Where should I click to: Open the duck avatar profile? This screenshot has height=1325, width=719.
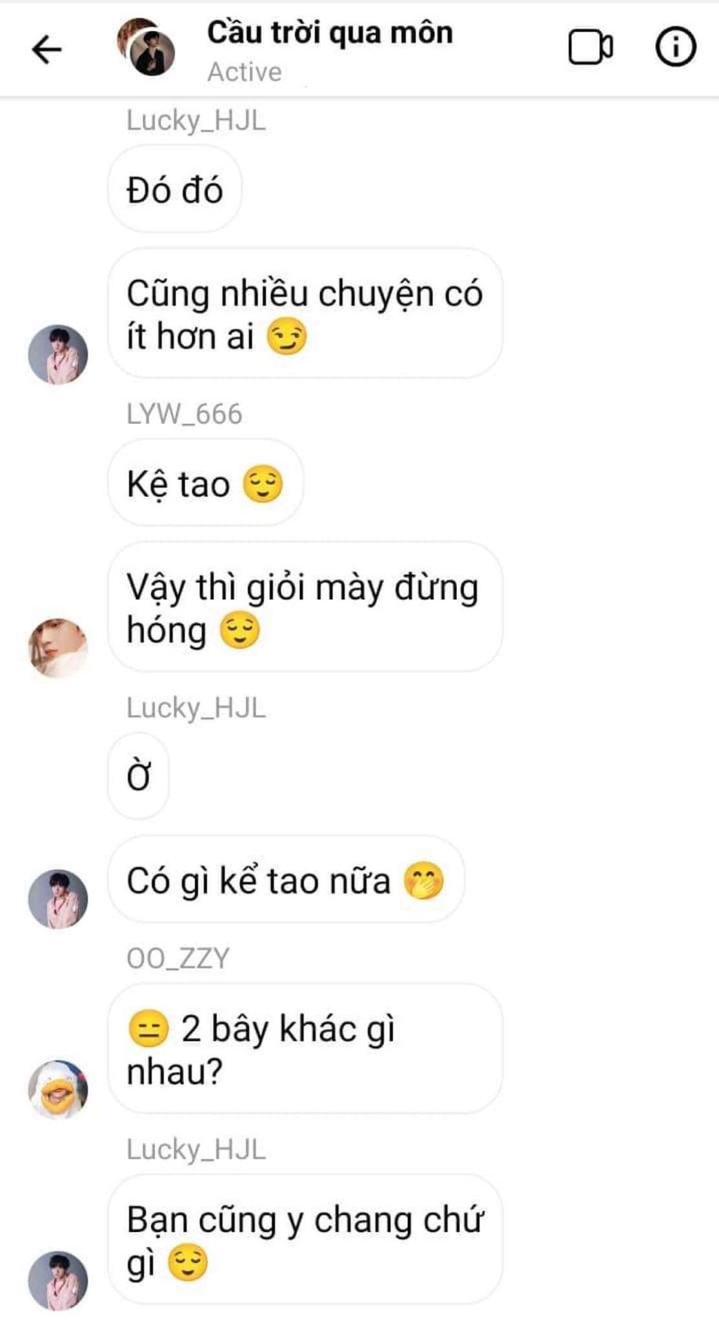click(x=58, y=1089)
